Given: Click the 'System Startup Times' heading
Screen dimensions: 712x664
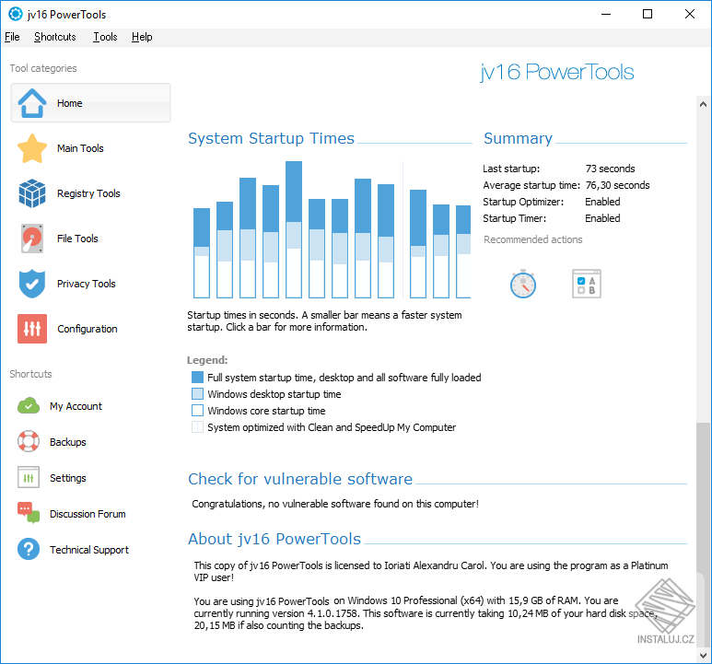Looking at the screenshot, I should click(x=271, y=138).
